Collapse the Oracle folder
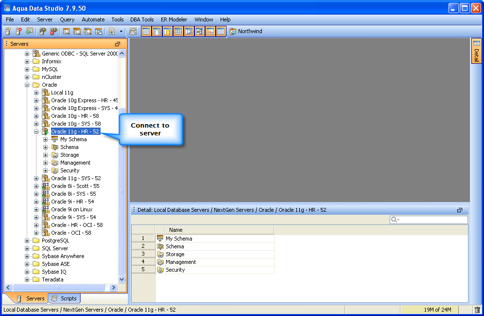The image size is (484, 316). tap(27, 85)
